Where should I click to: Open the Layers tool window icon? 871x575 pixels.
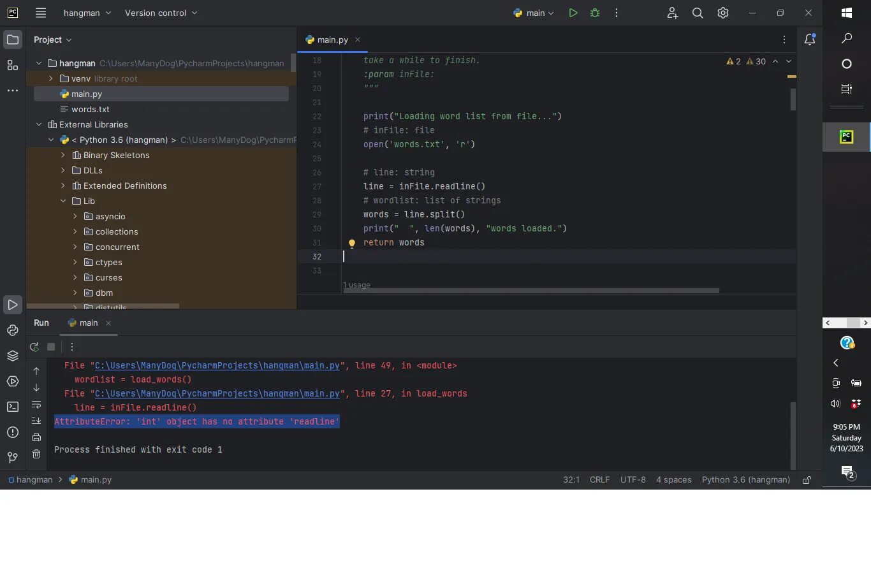[x=12, y=356]
